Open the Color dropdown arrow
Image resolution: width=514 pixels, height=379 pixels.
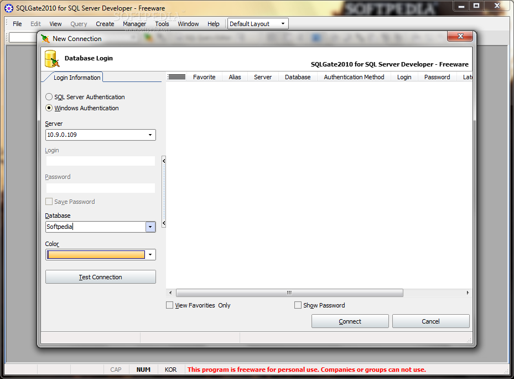tap(150, 254)
